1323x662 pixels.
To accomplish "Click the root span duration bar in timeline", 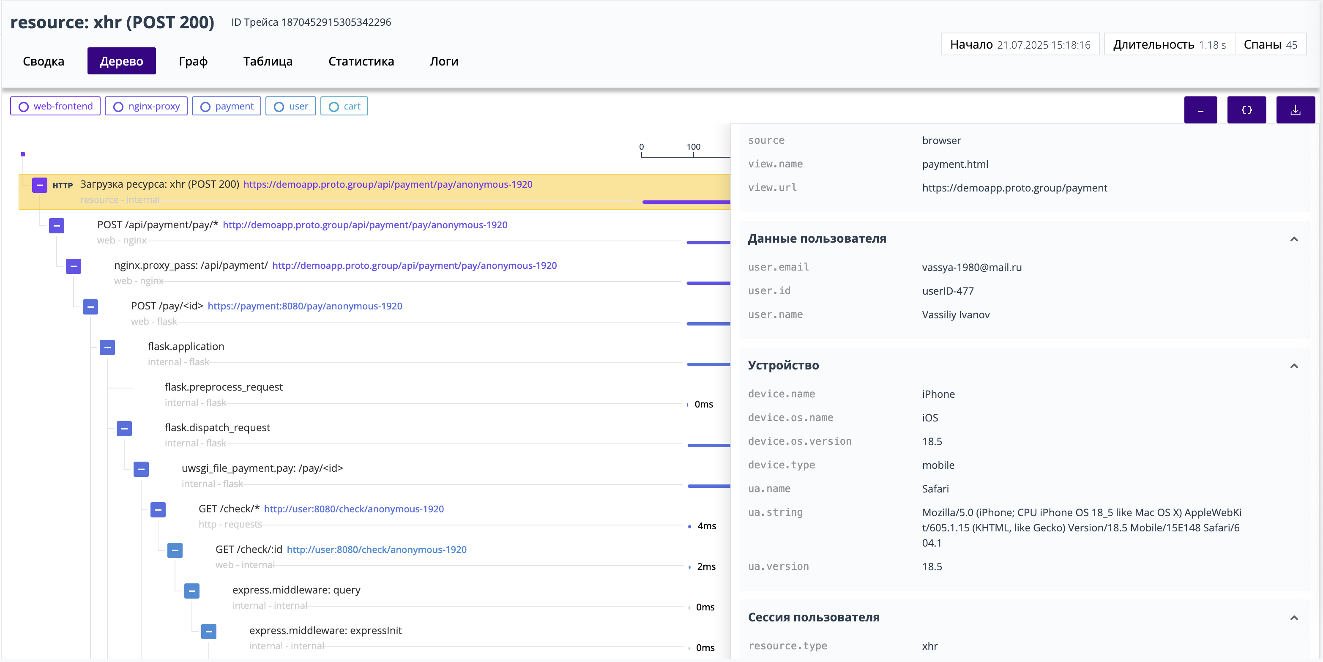I will coord(686,202).
